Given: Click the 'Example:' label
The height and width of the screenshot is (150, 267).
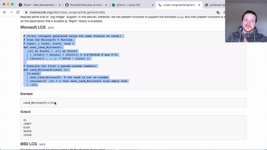Looking at the screenshot, I should pyautogui.click(x=27, y=94).
